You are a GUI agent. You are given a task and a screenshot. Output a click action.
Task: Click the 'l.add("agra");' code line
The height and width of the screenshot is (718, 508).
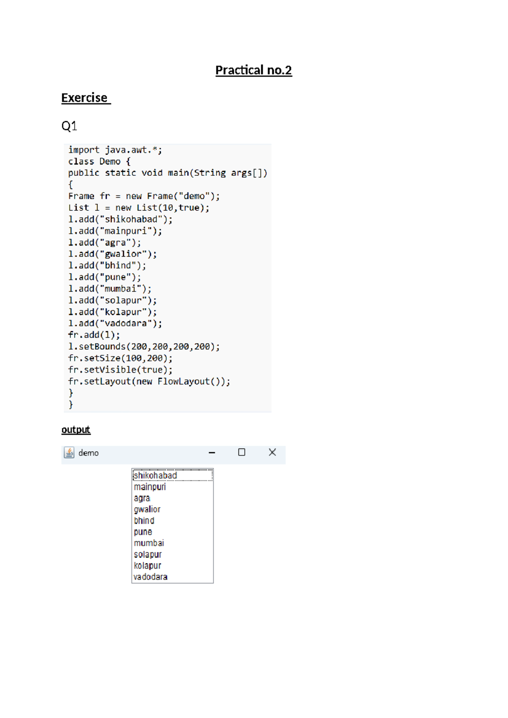(x=105, y=243)
